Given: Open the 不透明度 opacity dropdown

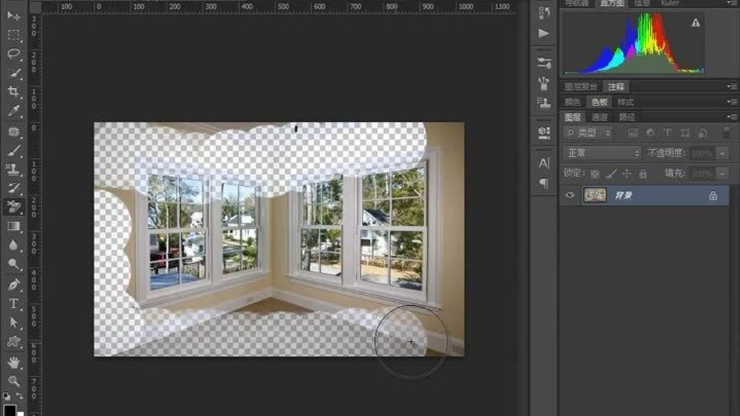Looking at the screenshot, I should point(721,153).
